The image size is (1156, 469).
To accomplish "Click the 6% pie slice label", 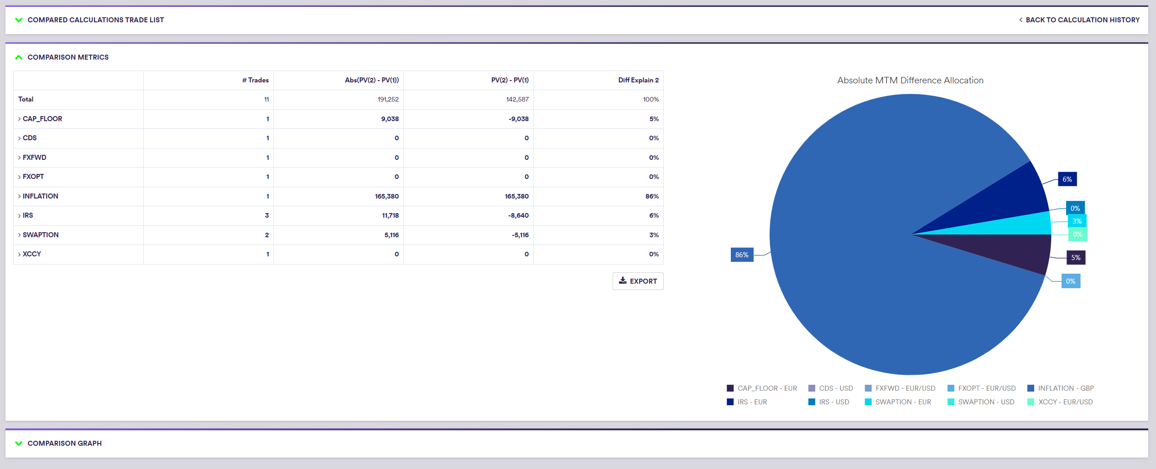I will [x=1067, y=179].
